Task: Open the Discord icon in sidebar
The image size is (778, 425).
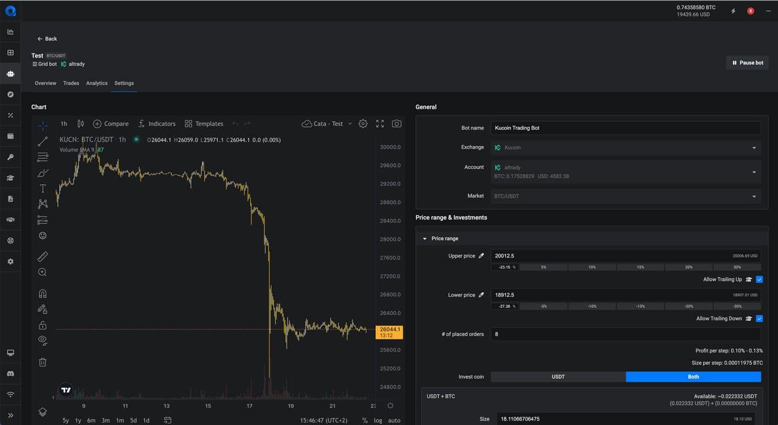Action: point(10,374)
